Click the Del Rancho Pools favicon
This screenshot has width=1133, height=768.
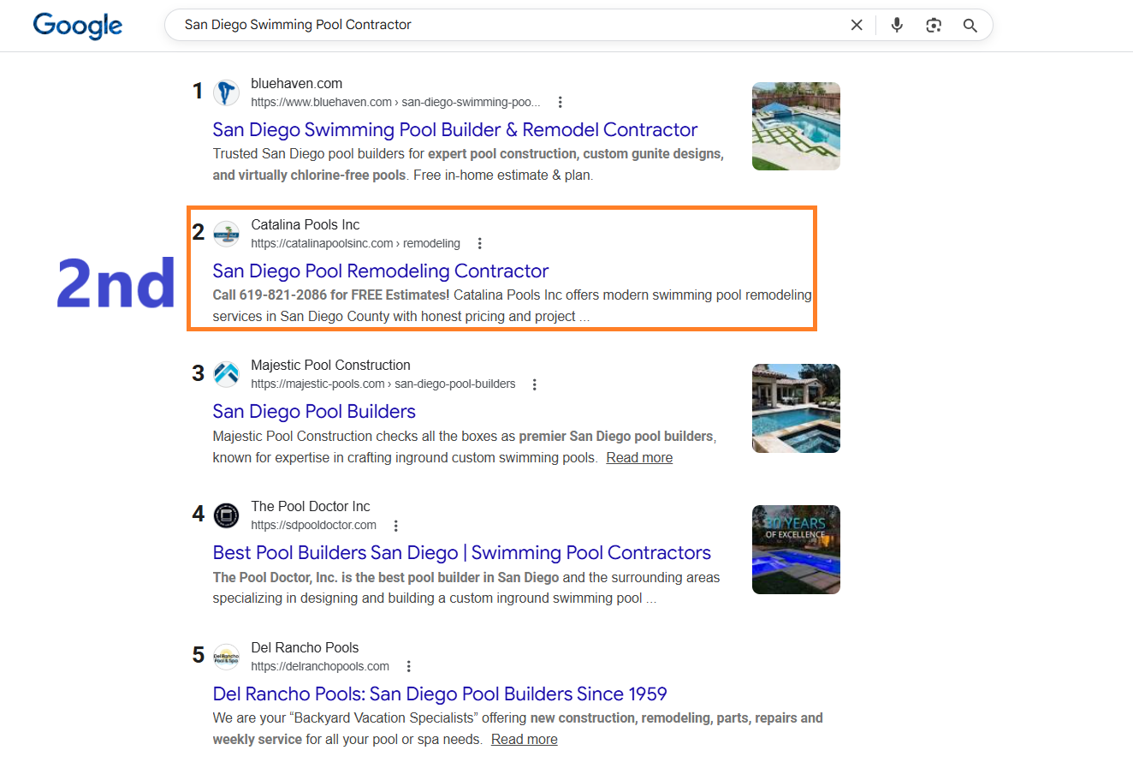click(226, 657)
